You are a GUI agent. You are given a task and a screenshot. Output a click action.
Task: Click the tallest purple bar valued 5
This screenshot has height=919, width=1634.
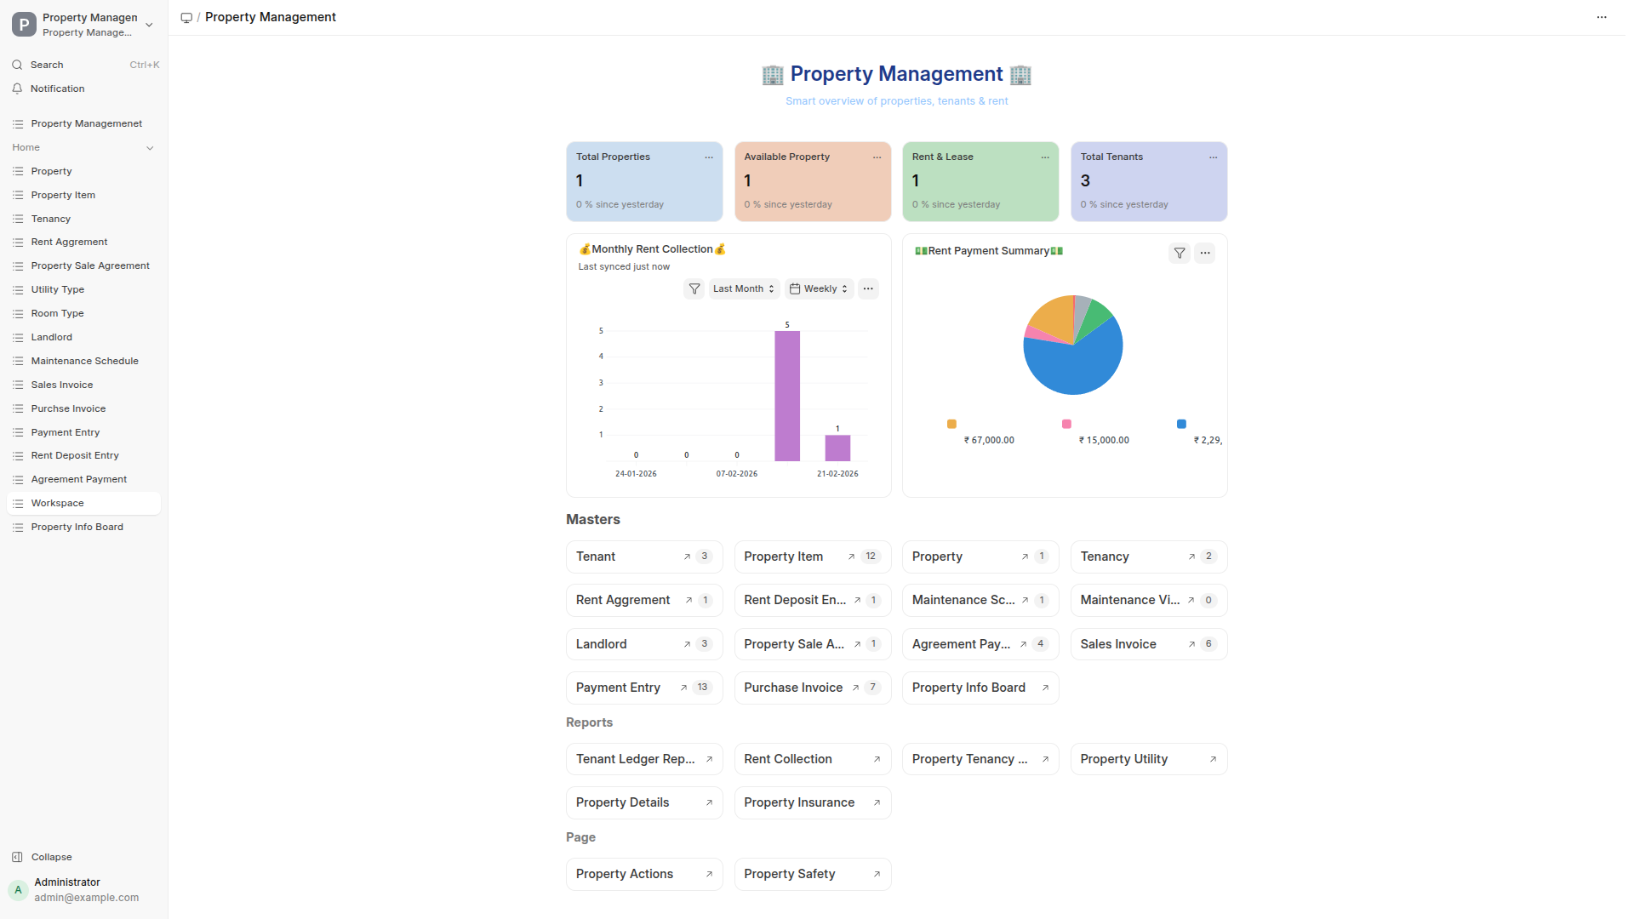(787, 396)
